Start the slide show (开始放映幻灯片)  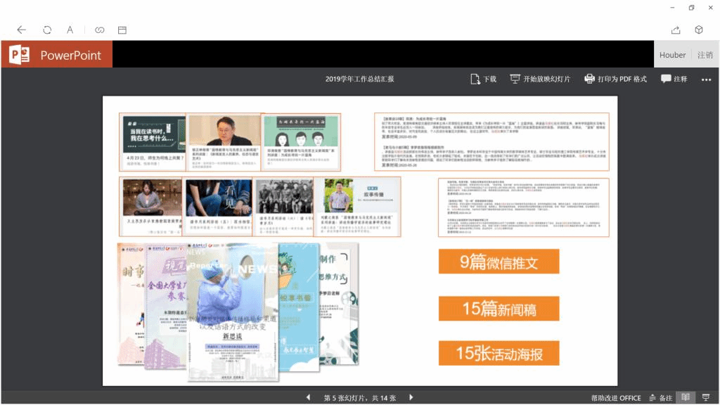coord(540,79)
